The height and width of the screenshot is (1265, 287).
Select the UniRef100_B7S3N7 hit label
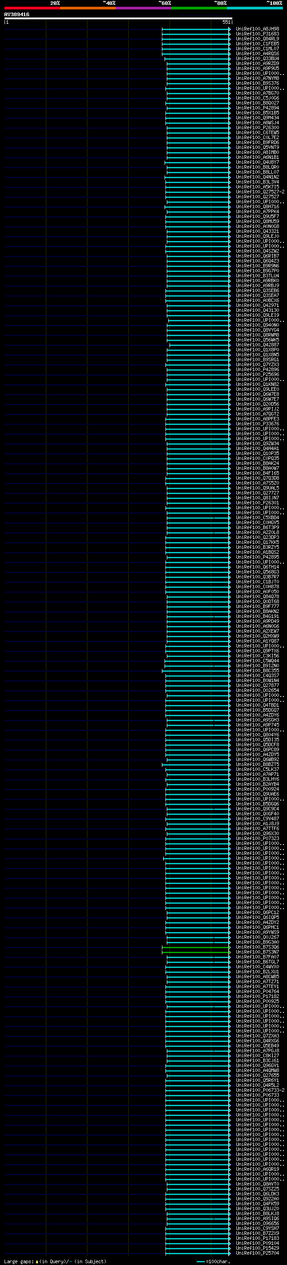point(257,952)
